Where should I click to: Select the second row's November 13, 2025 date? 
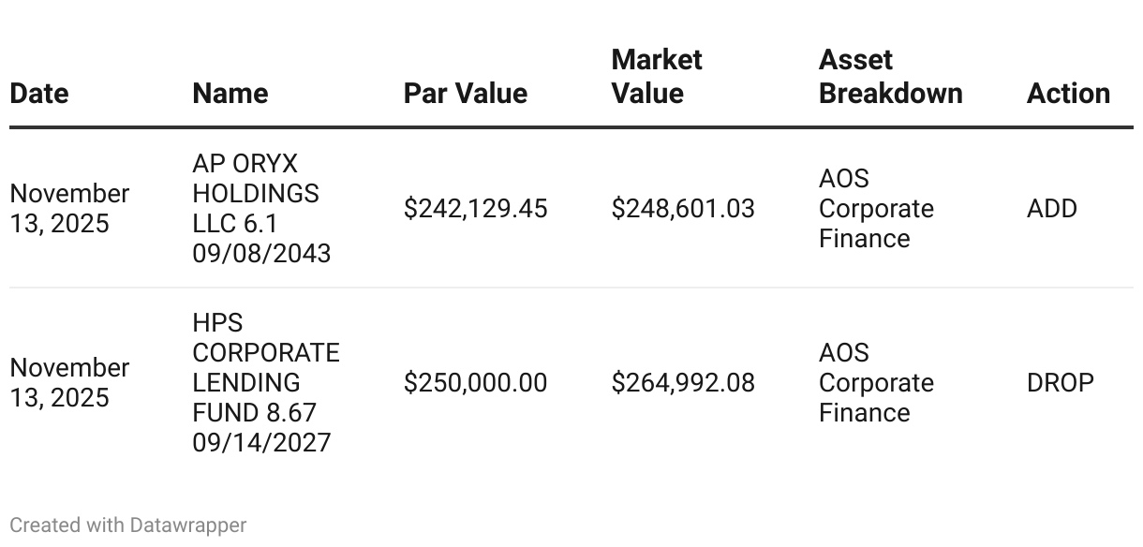point(69,383)
